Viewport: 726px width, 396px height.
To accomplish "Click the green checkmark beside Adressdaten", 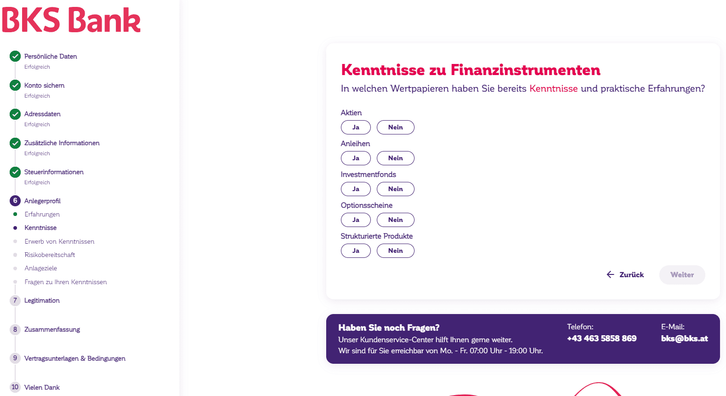I will coord(15,114).
